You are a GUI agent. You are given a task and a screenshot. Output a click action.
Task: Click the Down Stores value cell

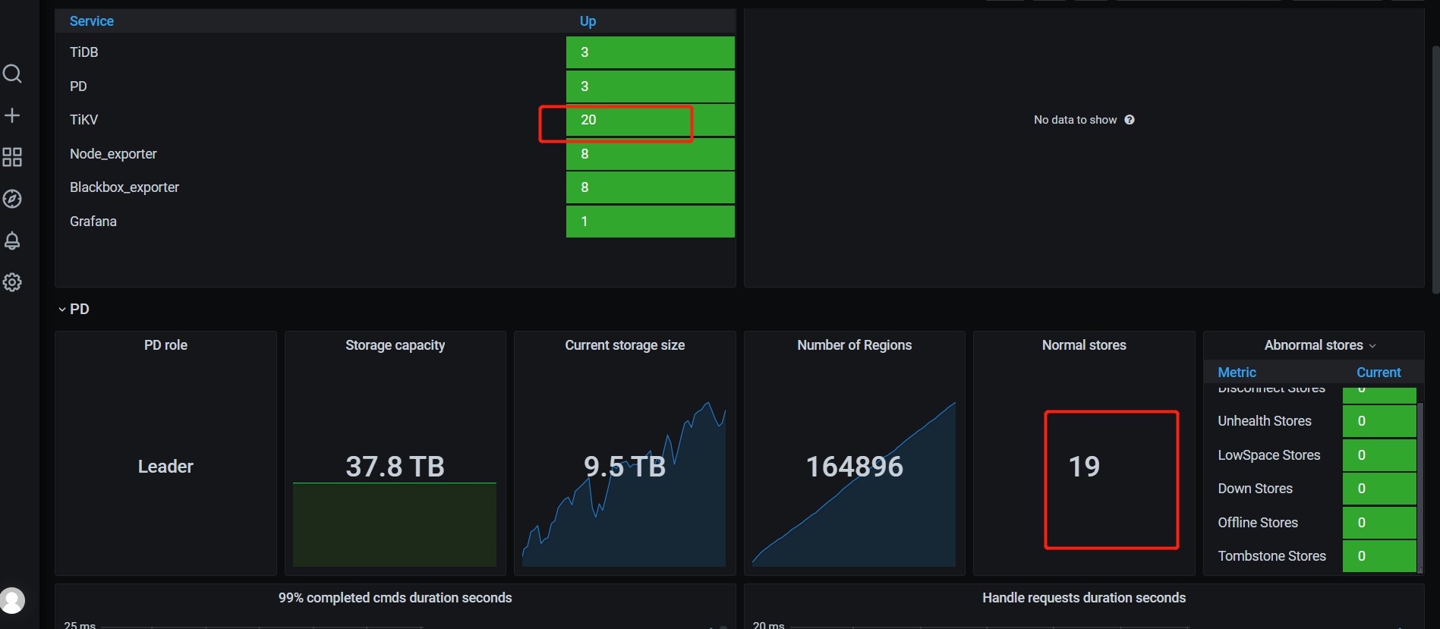pos(1379,489)
